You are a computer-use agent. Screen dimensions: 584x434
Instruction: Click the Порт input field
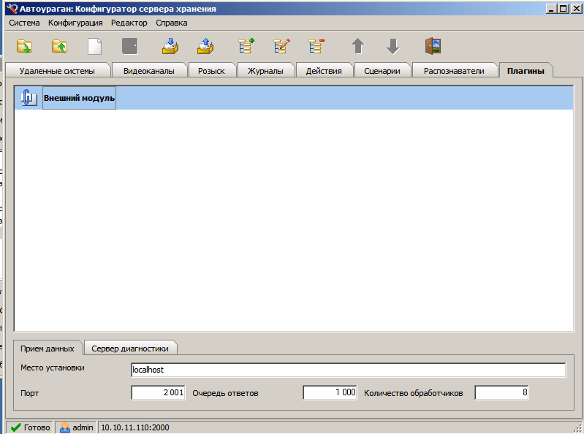click(158, 393)
